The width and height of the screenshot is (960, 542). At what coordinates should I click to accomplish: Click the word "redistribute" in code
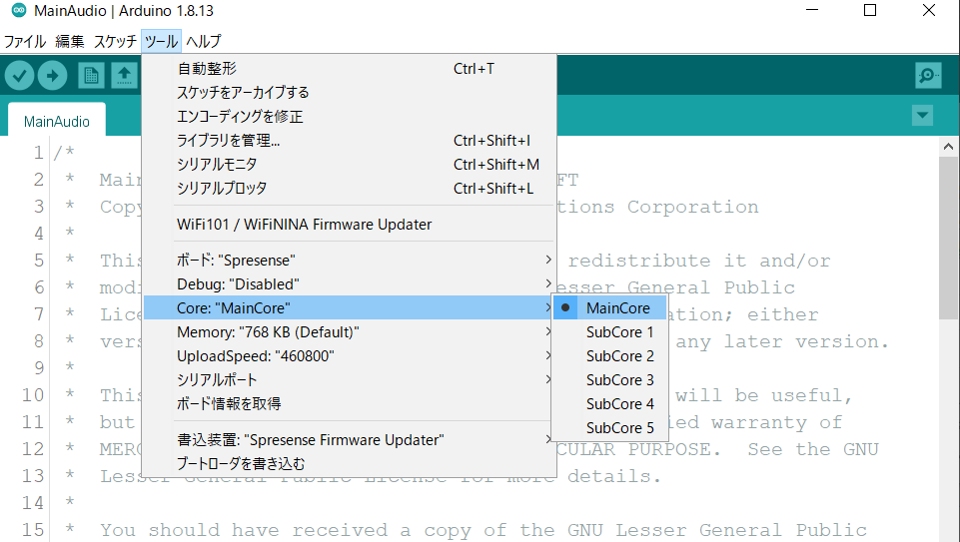(x=639, y=261)
